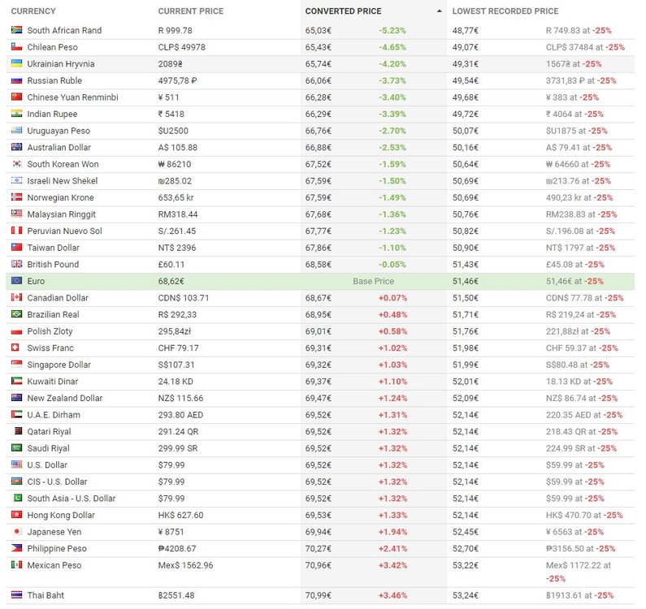Screen dimensions: 646x609
Task: Click the Russian Ruble currency name
Action: click(x=55, y=80)
